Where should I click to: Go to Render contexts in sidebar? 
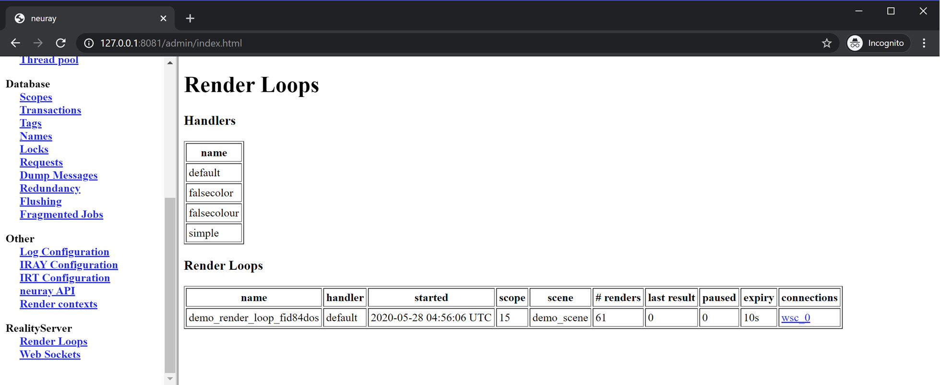pos(58,304)
